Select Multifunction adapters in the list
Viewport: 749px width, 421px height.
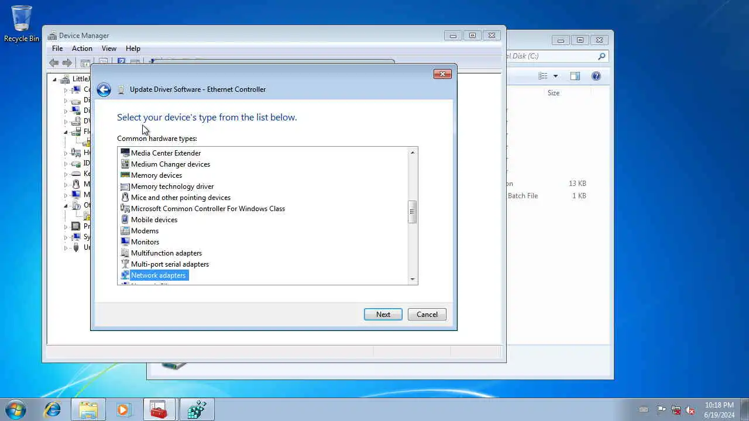point(166,253)
